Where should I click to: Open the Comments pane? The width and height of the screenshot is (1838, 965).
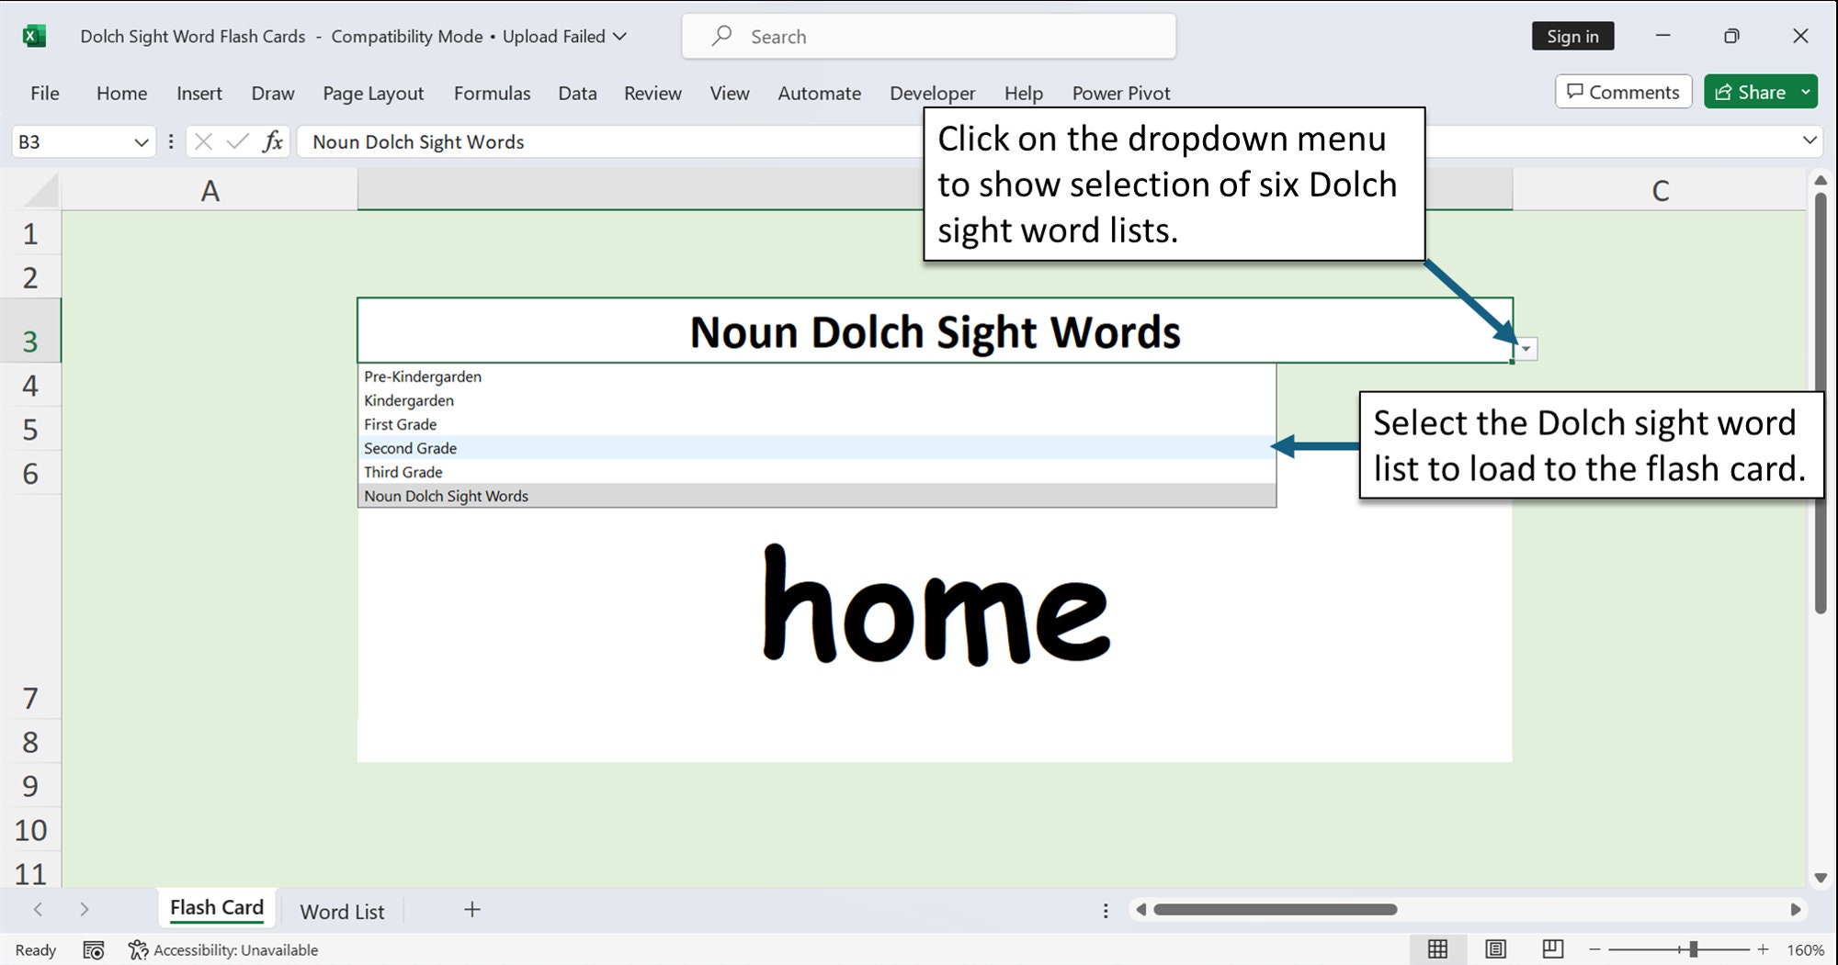1623,92
